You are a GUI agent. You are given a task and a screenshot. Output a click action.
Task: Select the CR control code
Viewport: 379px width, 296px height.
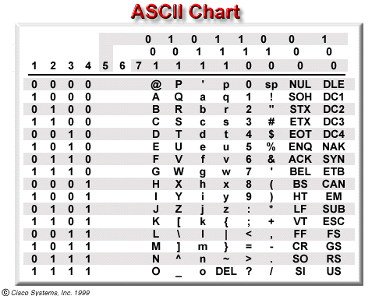[x=300, y=246]
